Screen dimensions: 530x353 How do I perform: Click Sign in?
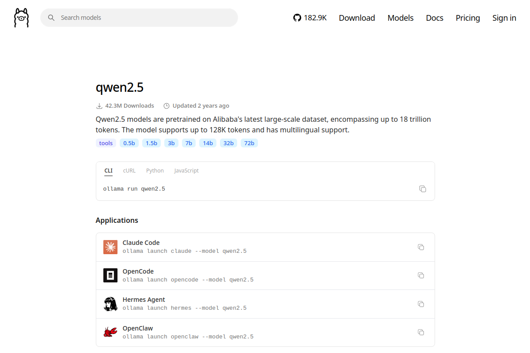[504, 18]
